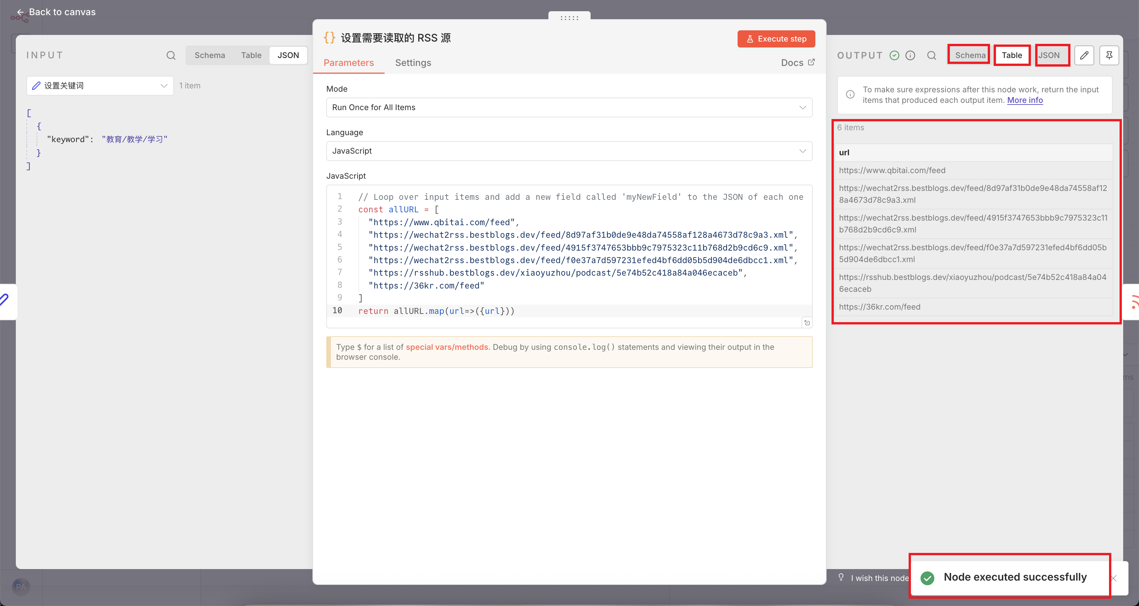Click the input panel search icon

pyautogui.click(x=171, y=55)
